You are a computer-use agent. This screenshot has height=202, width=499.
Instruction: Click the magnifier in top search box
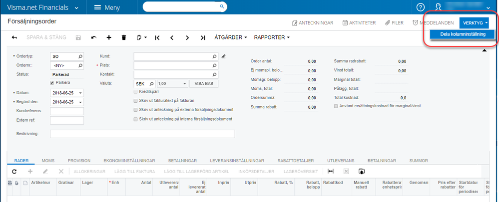[x=222, y=6]
